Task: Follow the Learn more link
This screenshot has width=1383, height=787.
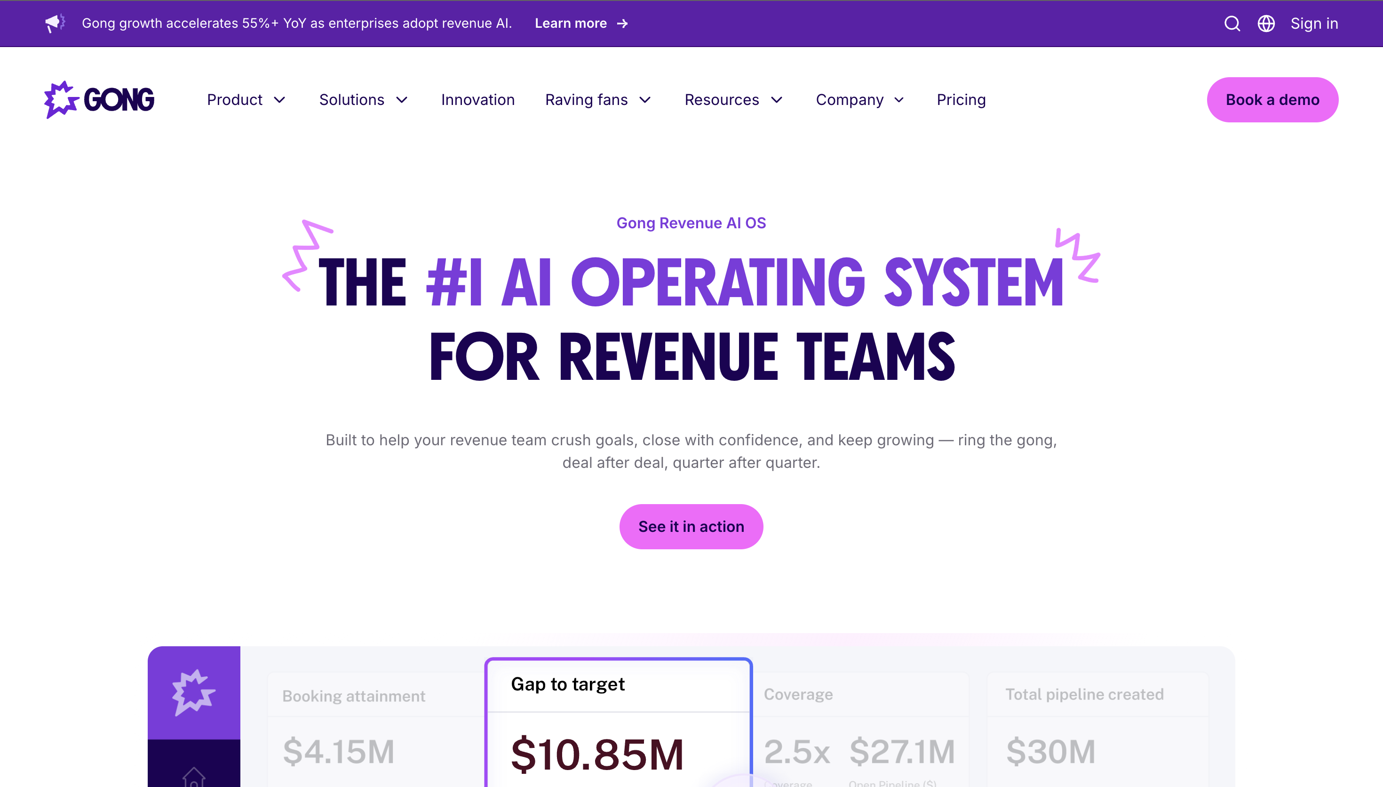Action: (x=581, y=24)
